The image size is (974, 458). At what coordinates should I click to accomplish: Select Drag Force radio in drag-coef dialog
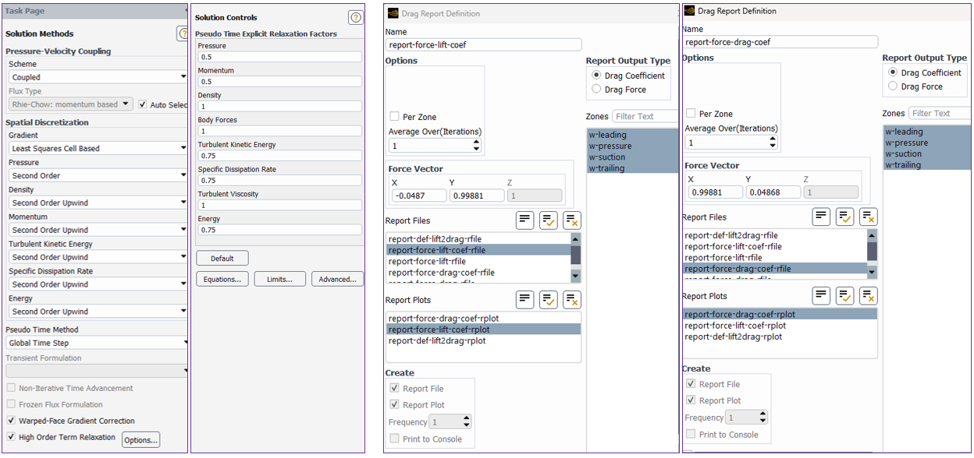(x=893, y=86)
